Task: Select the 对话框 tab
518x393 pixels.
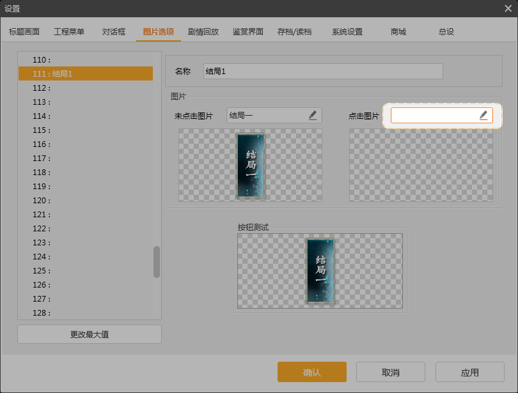Action: click(x=113, y=31)
